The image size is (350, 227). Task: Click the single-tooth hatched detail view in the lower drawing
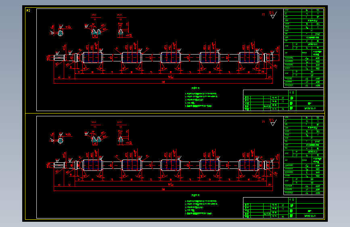pos(121,139)
